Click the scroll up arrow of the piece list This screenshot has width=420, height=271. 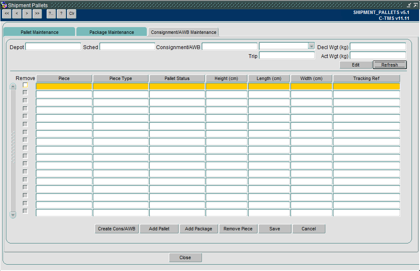point(13,86)
